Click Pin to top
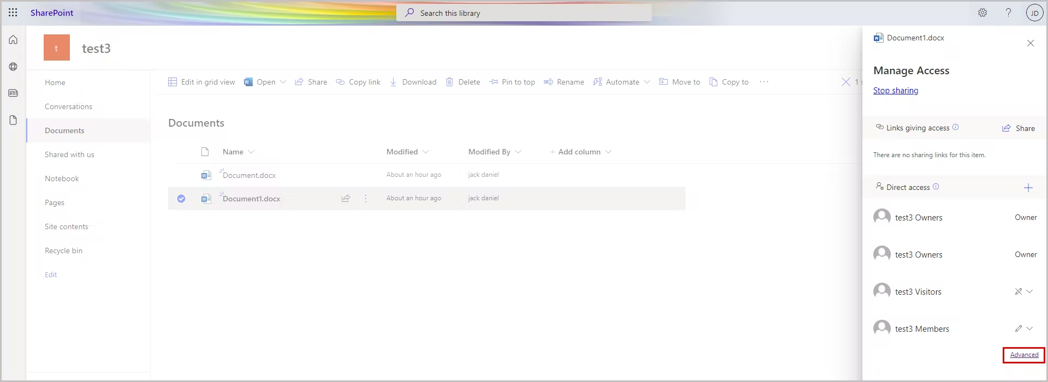The image size is (1048, 382). point(512,82)
